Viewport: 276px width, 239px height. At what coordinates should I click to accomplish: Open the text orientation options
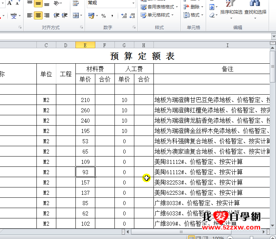[57, 3]
